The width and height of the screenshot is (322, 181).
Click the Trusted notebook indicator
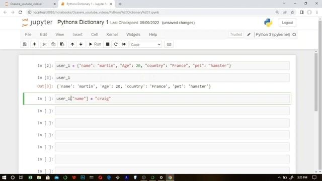click(x=236, y=35)
